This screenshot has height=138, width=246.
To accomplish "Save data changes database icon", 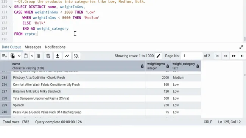I will pos(48,56).
